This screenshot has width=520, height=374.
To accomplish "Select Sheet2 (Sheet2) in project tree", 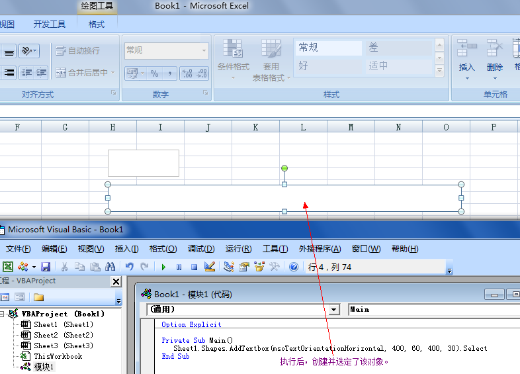I will [64, 335].
